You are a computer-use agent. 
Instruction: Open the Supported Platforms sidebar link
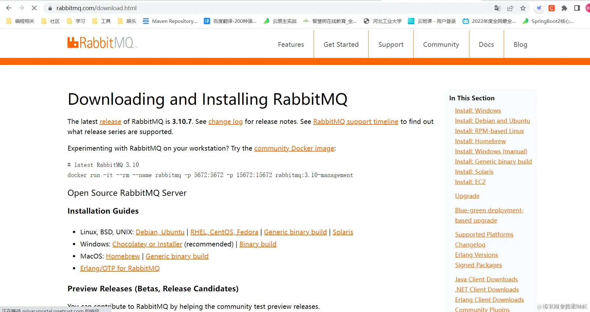tap(484, 235)
